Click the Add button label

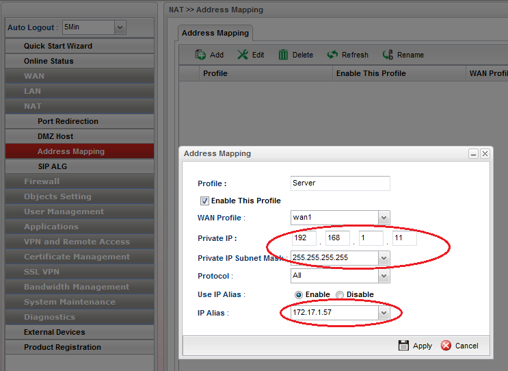pos(217,55)
